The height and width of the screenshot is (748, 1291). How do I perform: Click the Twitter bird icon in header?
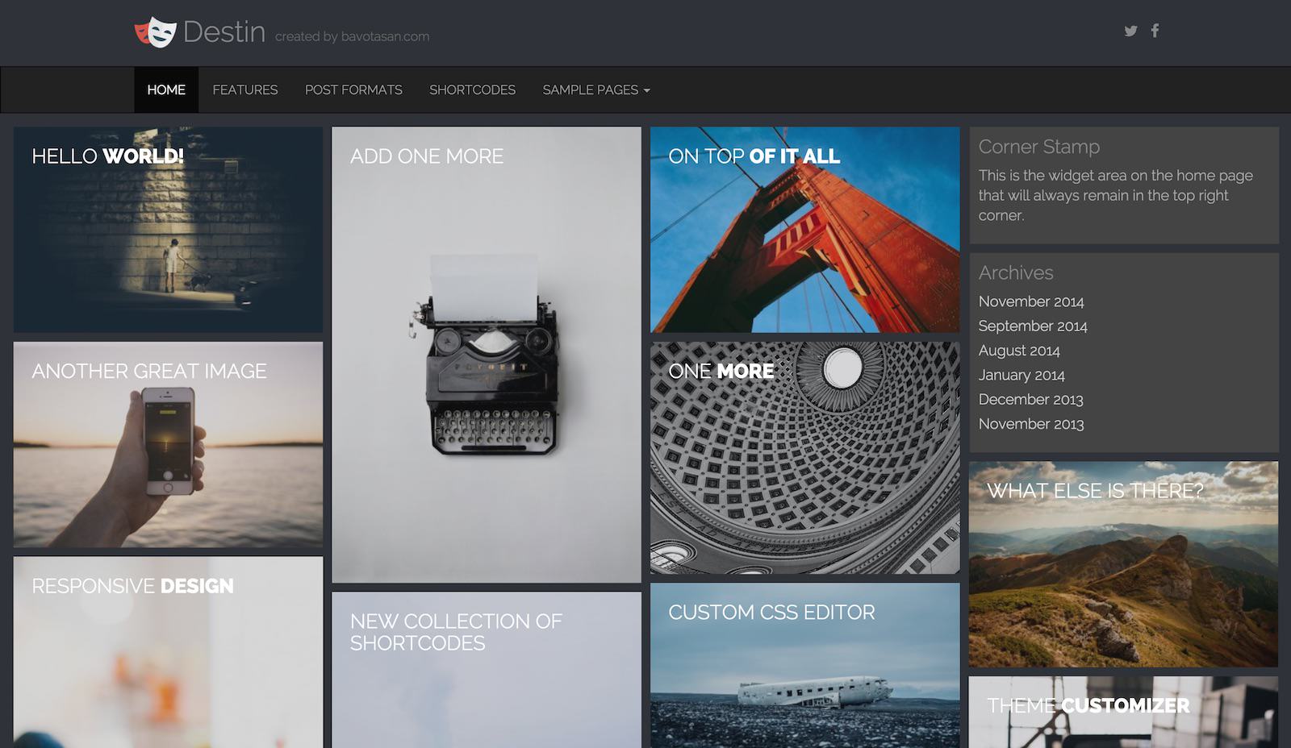point(1130,31)
